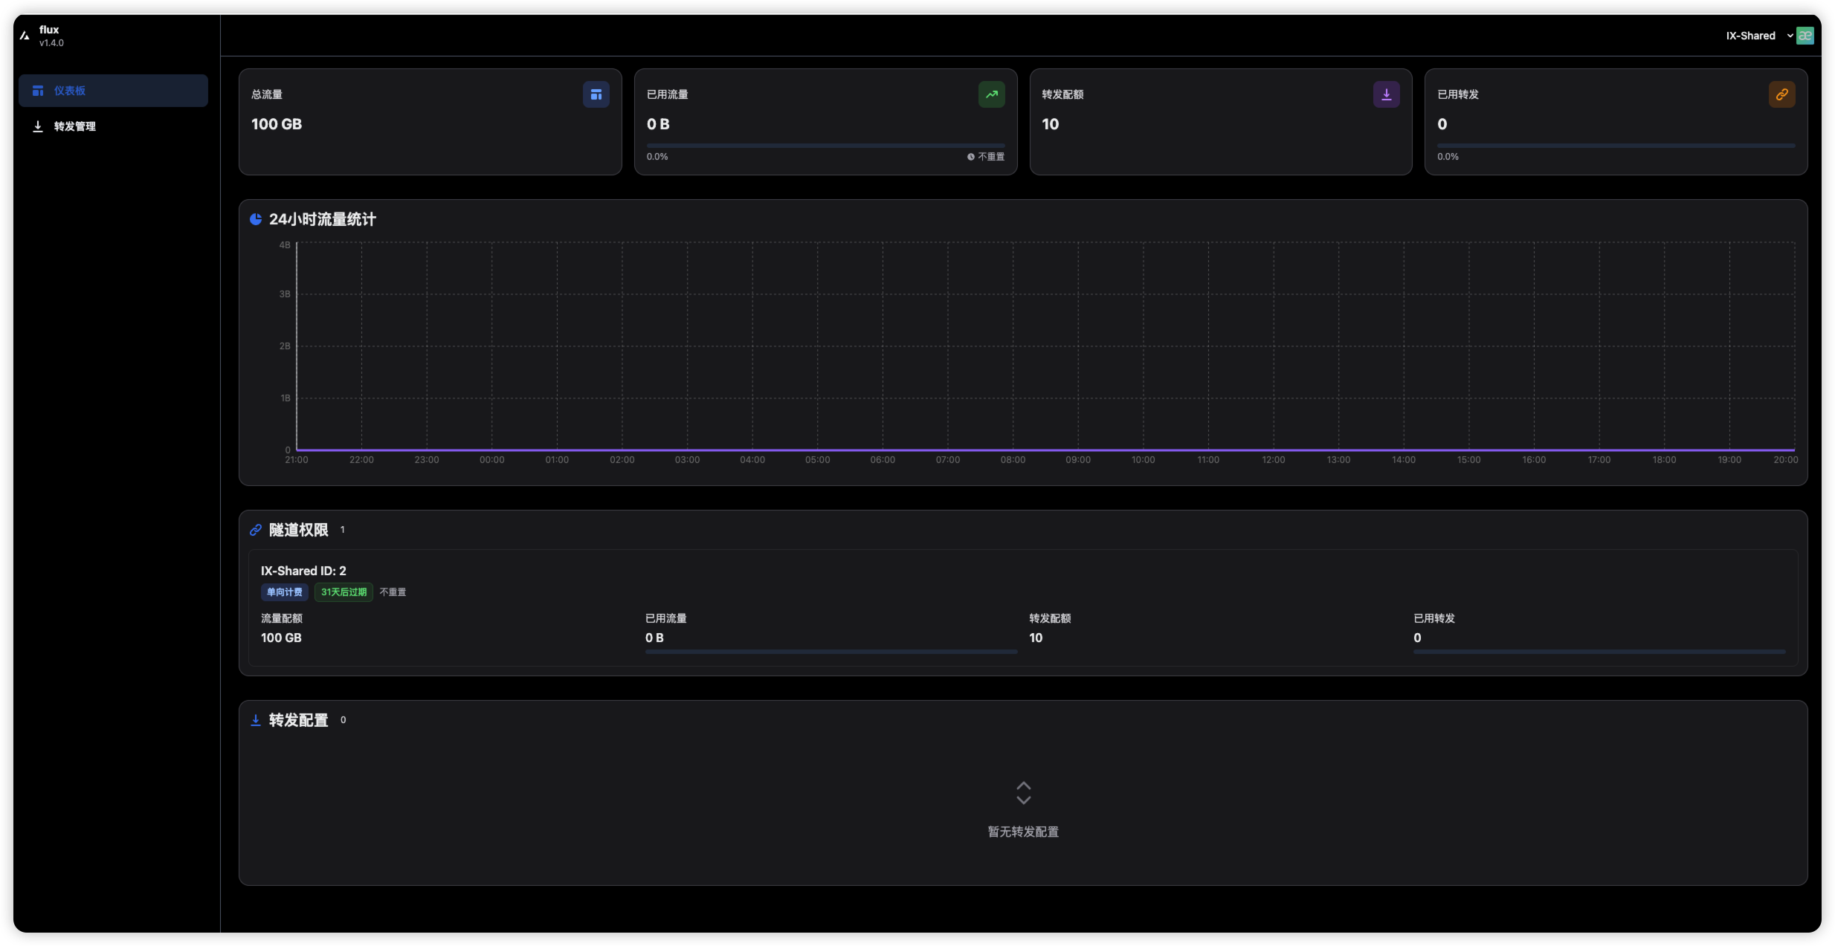The image size is (1835, 946).
Task: Click the link icon next to 隧道权限
Action: 256,530
